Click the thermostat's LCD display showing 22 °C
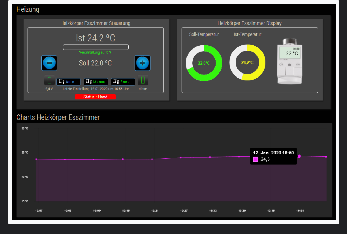 290,53
